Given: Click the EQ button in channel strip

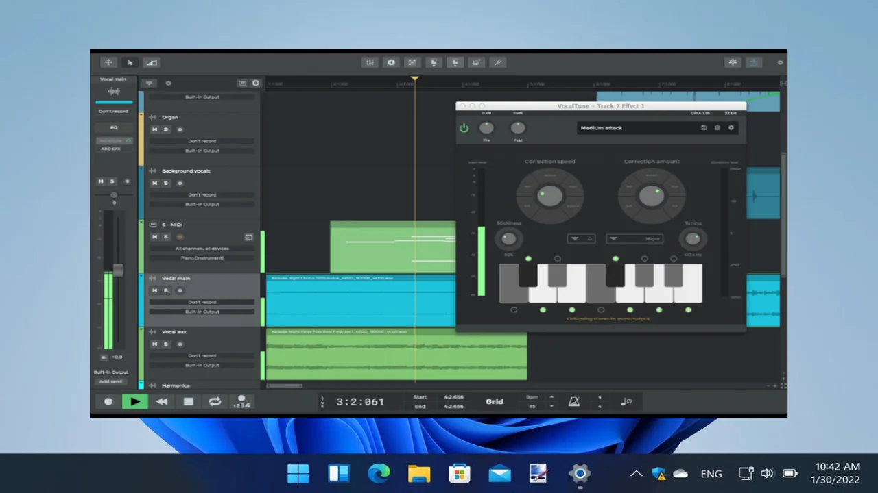Looking at the screenshot, I should coord(114,128).
